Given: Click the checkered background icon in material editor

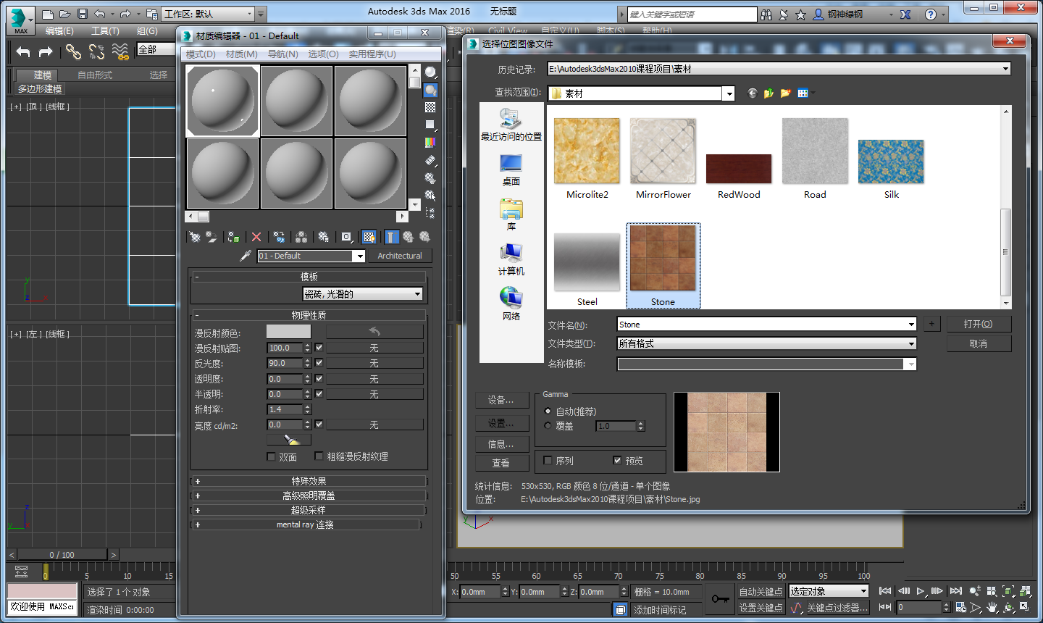Looking at the screenshot, I should 430,107.
